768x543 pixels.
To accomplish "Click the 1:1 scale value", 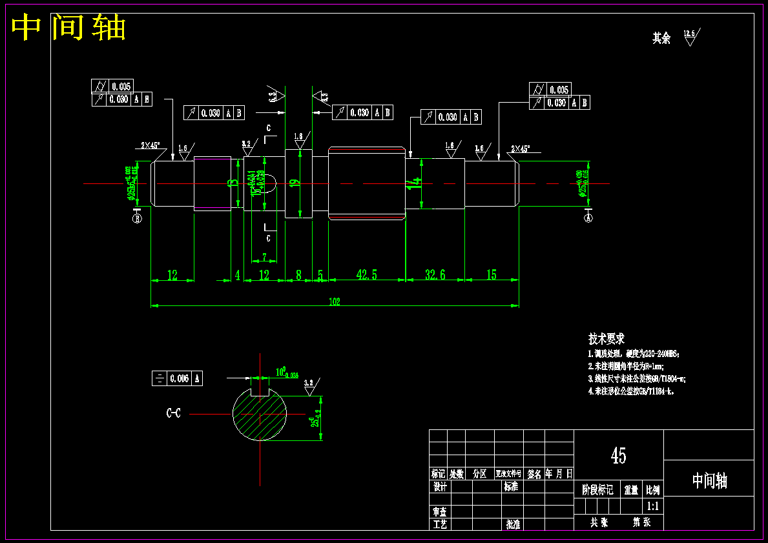I will (x=653, y=506).
